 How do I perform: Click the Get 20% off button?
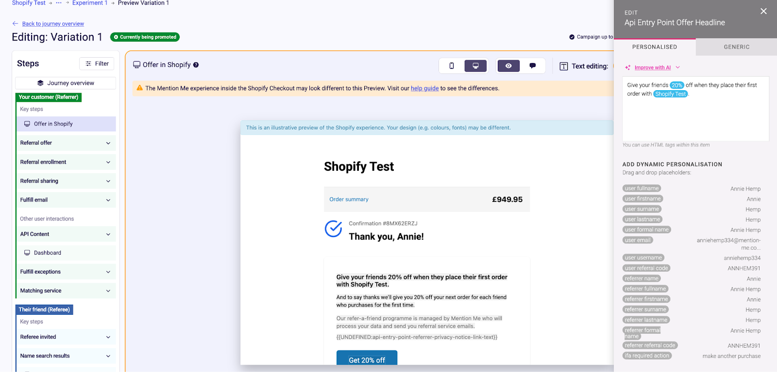pos(367,358)
